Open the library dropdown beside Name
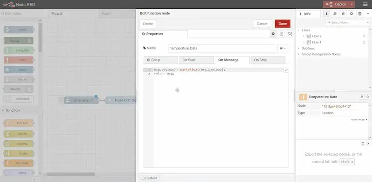This screenshot has width=372, height=182. click(283, 48)
